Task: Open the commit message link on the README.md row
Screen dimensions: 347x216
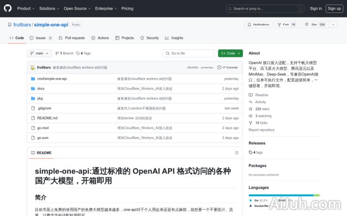Action: pyautogui.click(x=135, y=118)
